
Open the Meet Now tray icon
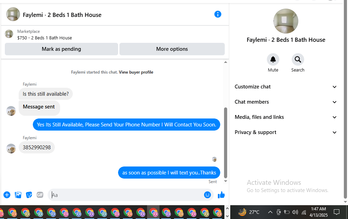point(279,212)
